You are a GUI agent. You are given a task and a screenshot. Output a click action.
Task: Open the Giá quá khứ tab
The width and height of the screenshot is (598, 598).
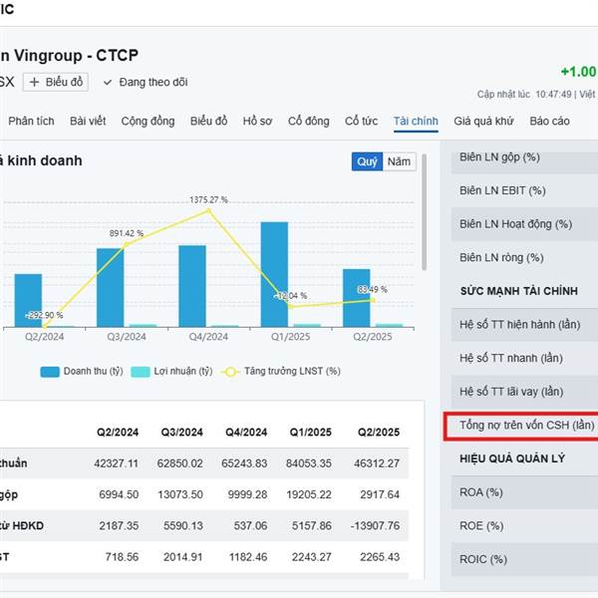tap(483, 121)
